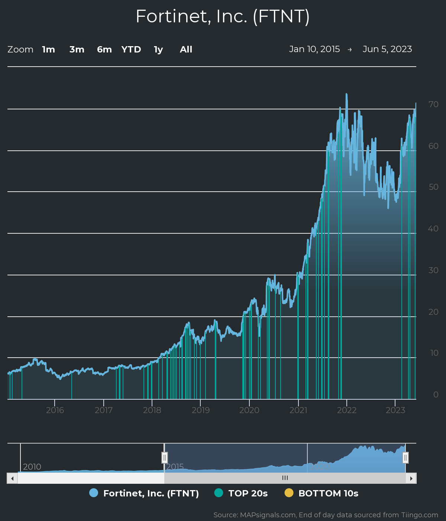This screenshot has height=521, width=446.
Task: Click the 2022 x-axis label
Action: (x=347, y=410)
